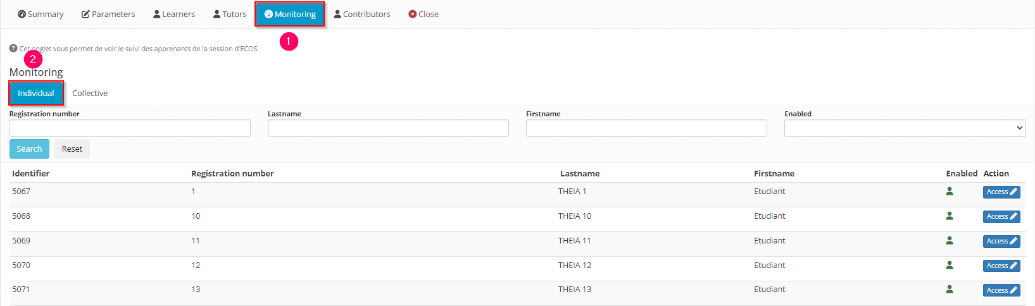The width and height of the screenshot is (1035, 306).
Task: Access learner THEIA 1 monitoring
Action: (x=1001, y=192)
